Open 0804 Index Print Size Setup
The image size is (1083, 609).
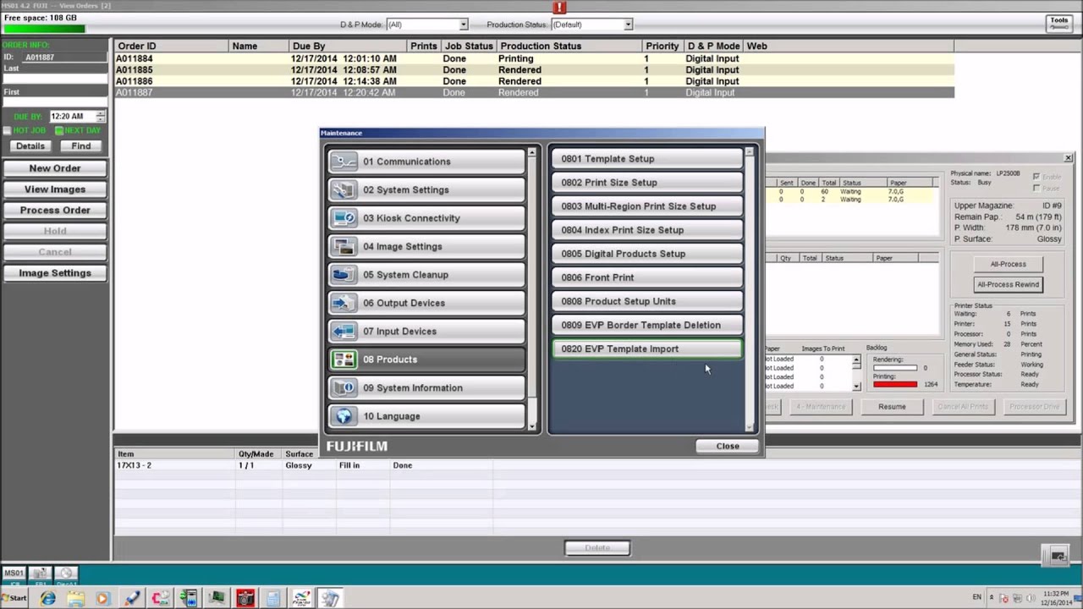tap(647, 230)
